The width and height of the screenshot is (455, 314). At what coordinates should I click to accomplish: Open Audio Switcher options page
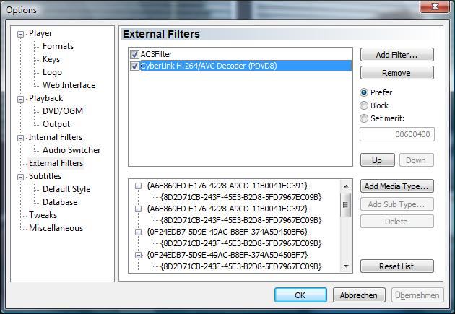pos(71,150)
